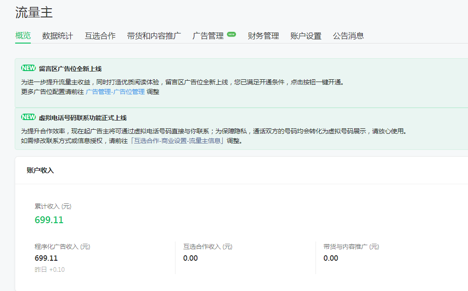Open the 账户设置 tab
Viewport: 468px width, 291px height.
[306, 36]
